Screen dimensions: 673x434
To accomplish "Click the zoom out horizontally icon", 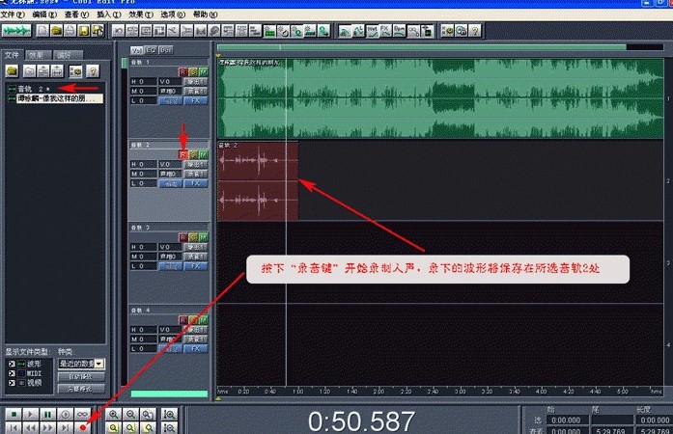I will 130,415.
